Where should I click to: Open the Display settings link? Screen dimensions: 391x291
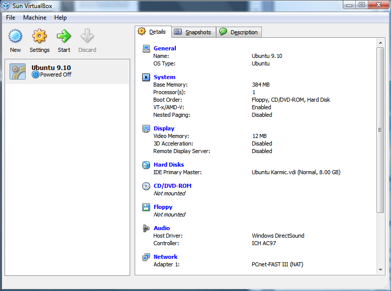[164, 128]
